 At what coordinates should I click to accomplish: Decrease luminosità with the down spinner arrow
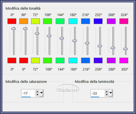(x=107, y=95)
